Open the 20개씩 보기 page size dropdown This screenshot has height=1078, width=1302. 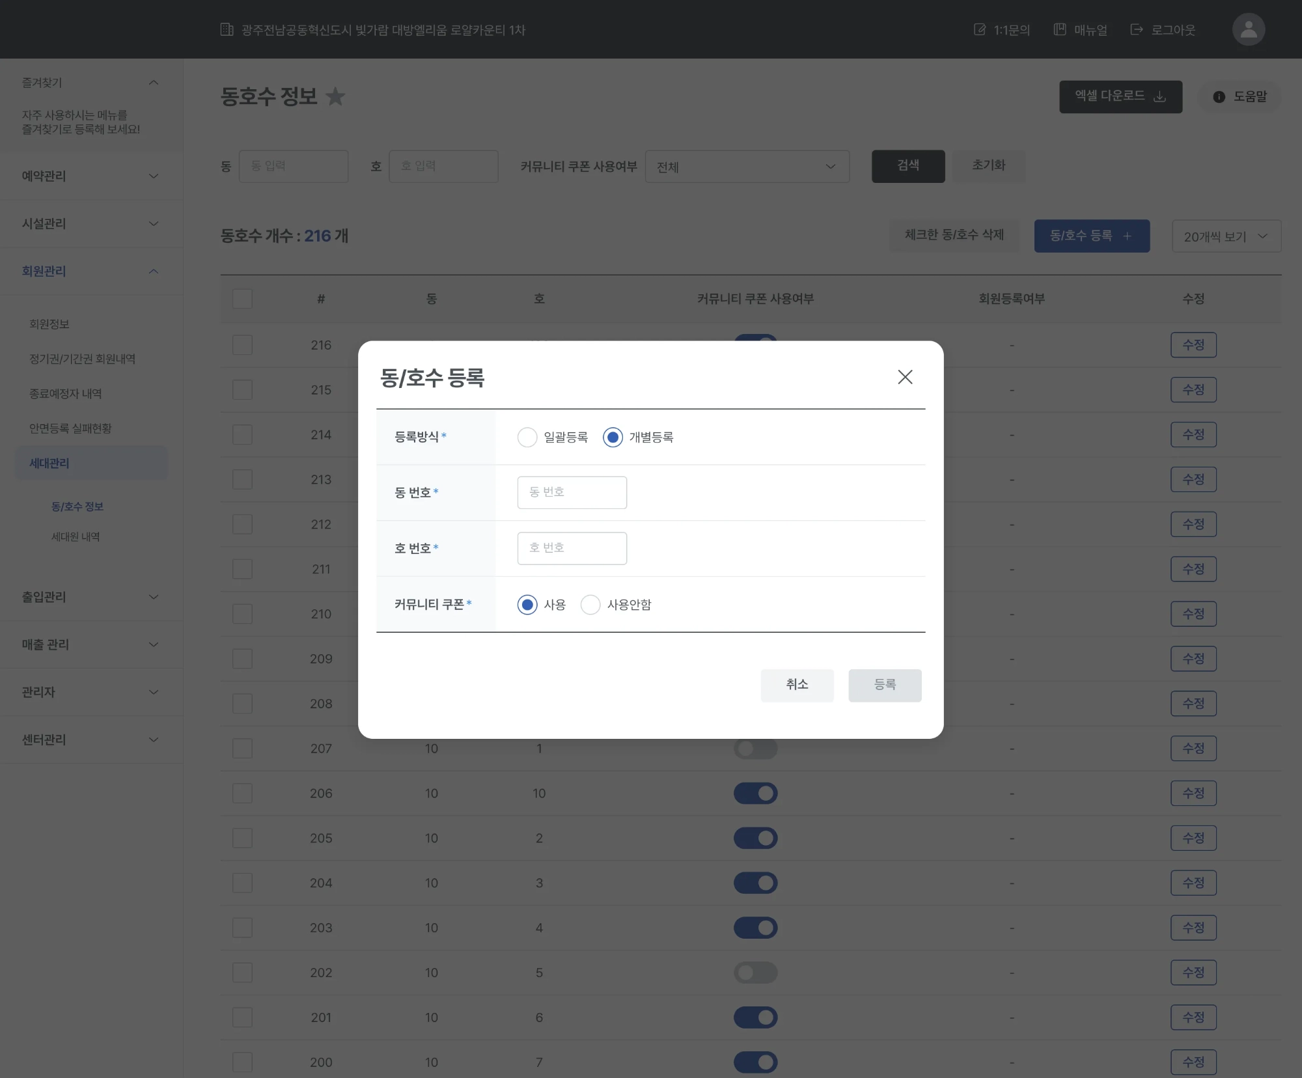pyautogui.click(x=1226, y=236)
